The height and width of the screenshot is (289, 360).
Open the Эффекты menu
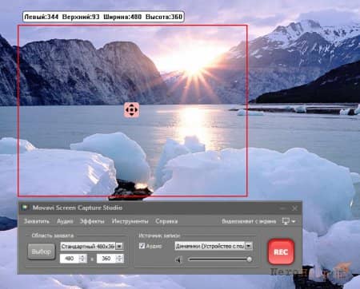(x=92, y=221)
